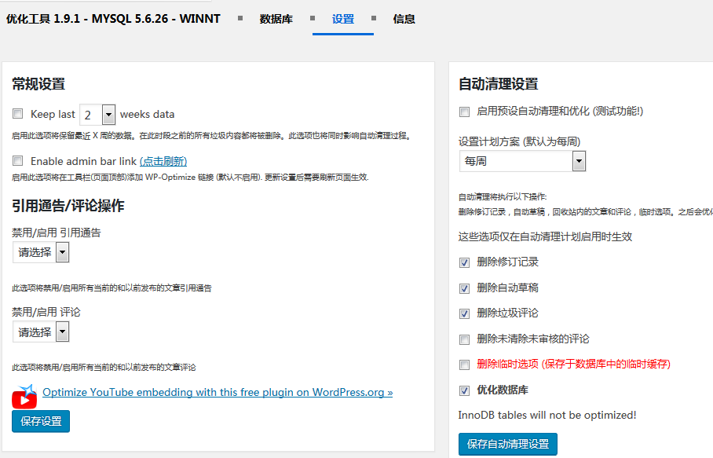Uncheck the 删除修订记录 checkbox
The width and height of the screenshot is (713, 458).
tap(464, 262)
